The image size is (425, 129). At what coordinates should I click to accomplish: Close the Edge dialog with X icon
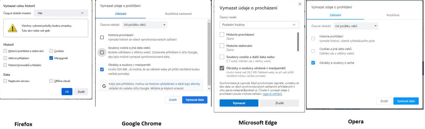300,4
